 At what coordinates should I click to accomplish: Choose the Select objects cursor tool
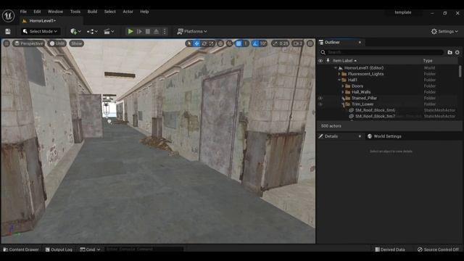(x=189, y=43)
